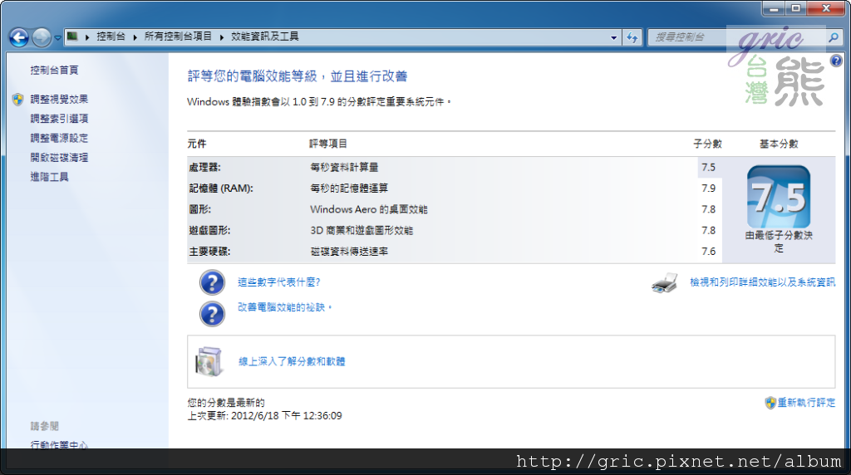Maximize the control panel window
Viewport: 851px width, 475px height.
[x=795, y=8]
